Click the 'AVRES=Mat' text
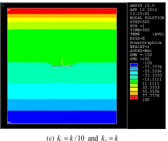 141,51
